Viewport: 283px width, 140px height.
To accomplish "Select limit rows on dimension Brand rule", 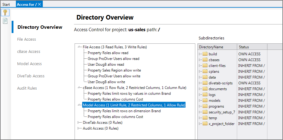I will coord(124,111).
